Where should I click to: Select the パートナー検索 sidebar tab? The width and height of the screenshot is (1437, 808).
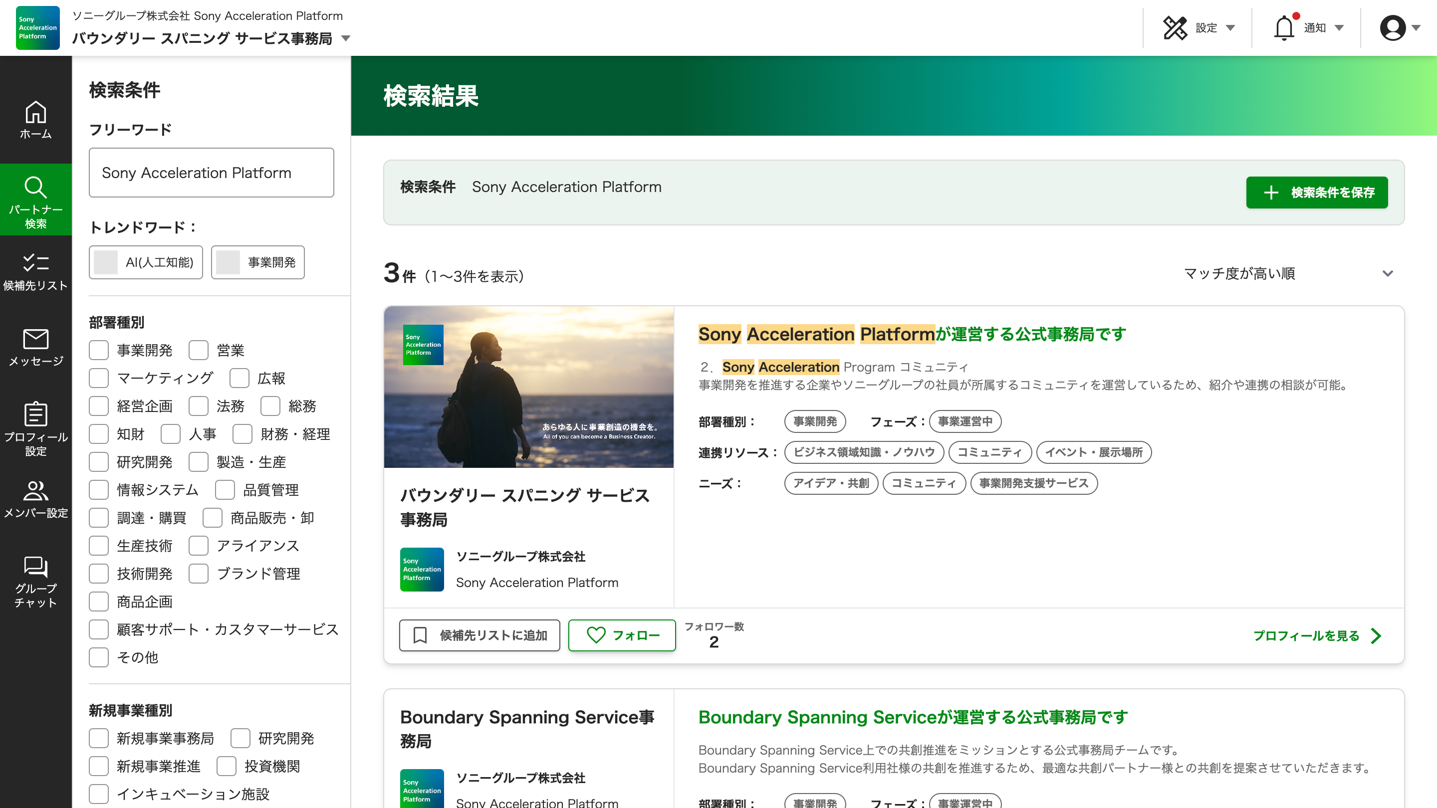pos(36,200)
